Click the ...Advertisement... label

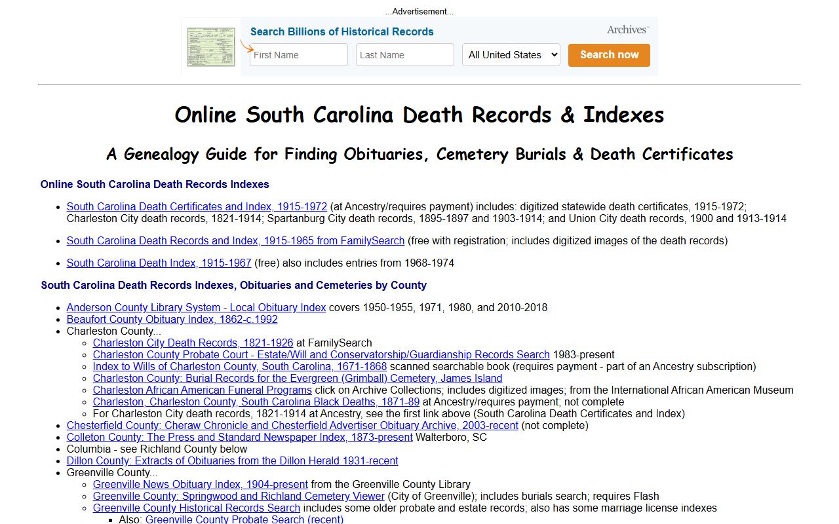pos(419,11)
